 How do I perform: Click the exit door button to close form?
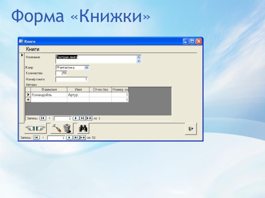click(x=190, y=129)
